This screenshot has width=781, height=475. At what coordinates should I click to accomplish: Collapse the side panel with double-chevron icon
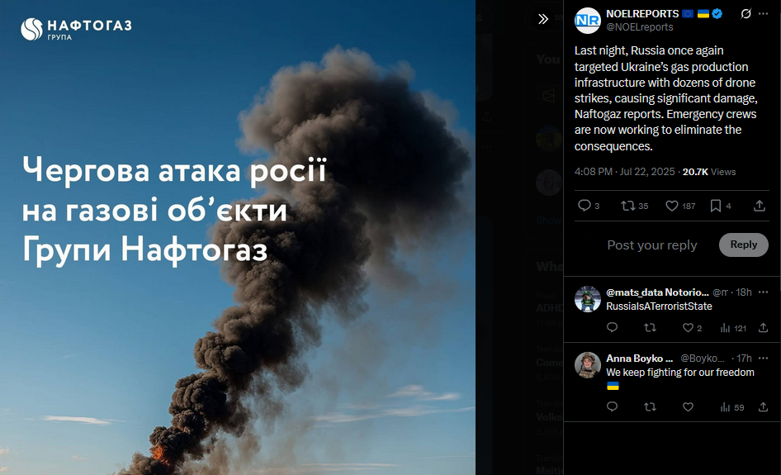click(x=543, y=19)
